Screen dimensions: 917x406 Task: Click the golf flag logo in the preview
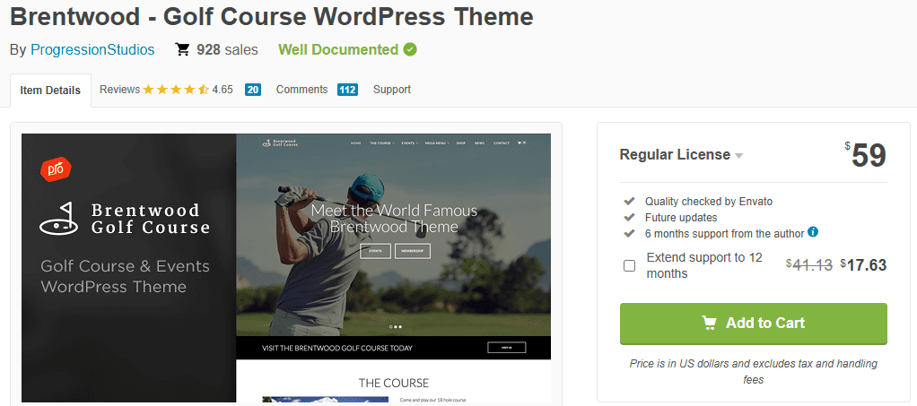coord(60,219)
